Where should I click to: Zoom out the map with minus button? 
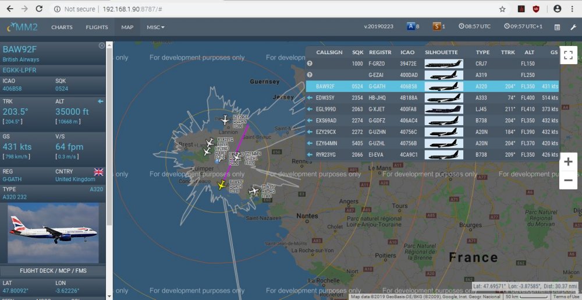568,181
